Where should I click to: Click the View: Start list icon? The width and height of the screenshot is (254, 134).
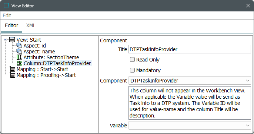pos(12,40)
